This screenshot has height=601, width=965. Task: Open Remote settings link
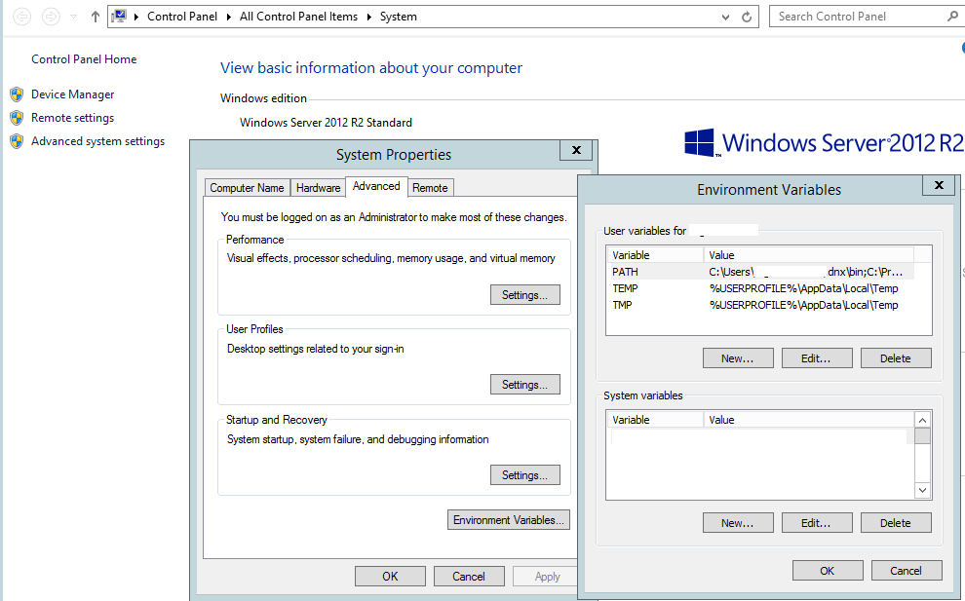tap(73, 118)
